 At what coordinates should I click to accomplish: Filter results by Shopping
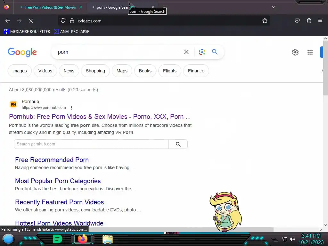coord(95,71)
